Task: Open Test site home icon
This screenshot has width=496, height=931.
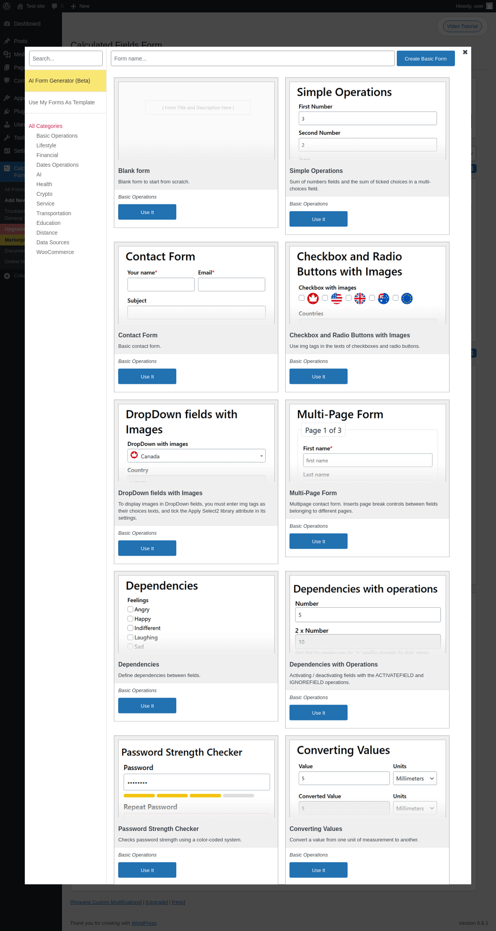Action: point(20,6)
